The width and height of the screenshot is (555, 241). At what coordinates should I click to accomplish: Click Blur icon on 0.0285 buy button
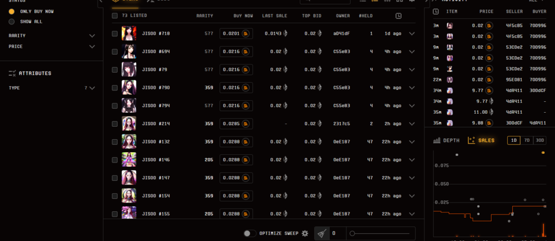pyautogui.click(x=246, y=124)
